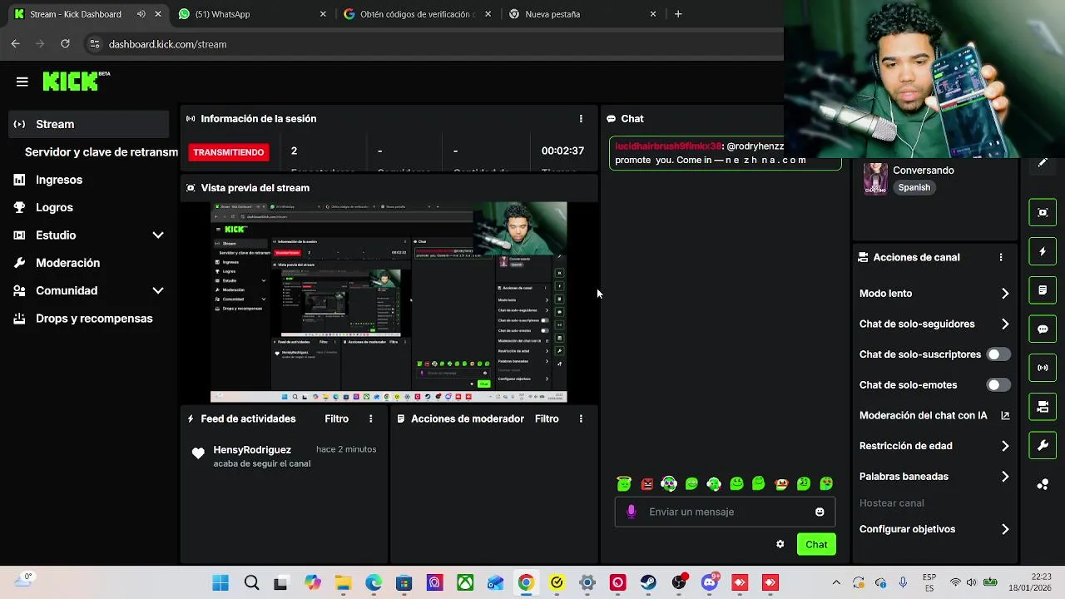Open Acciones de canal three-dot menu
Viewport: 1065px width, 599px height.
pos(1001,258)
